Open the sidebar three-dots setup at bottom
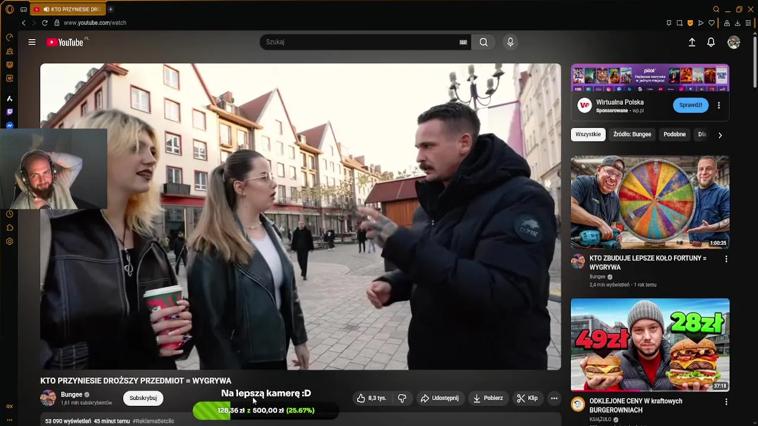This screenshot has height=426, width=758. (9, 419)
